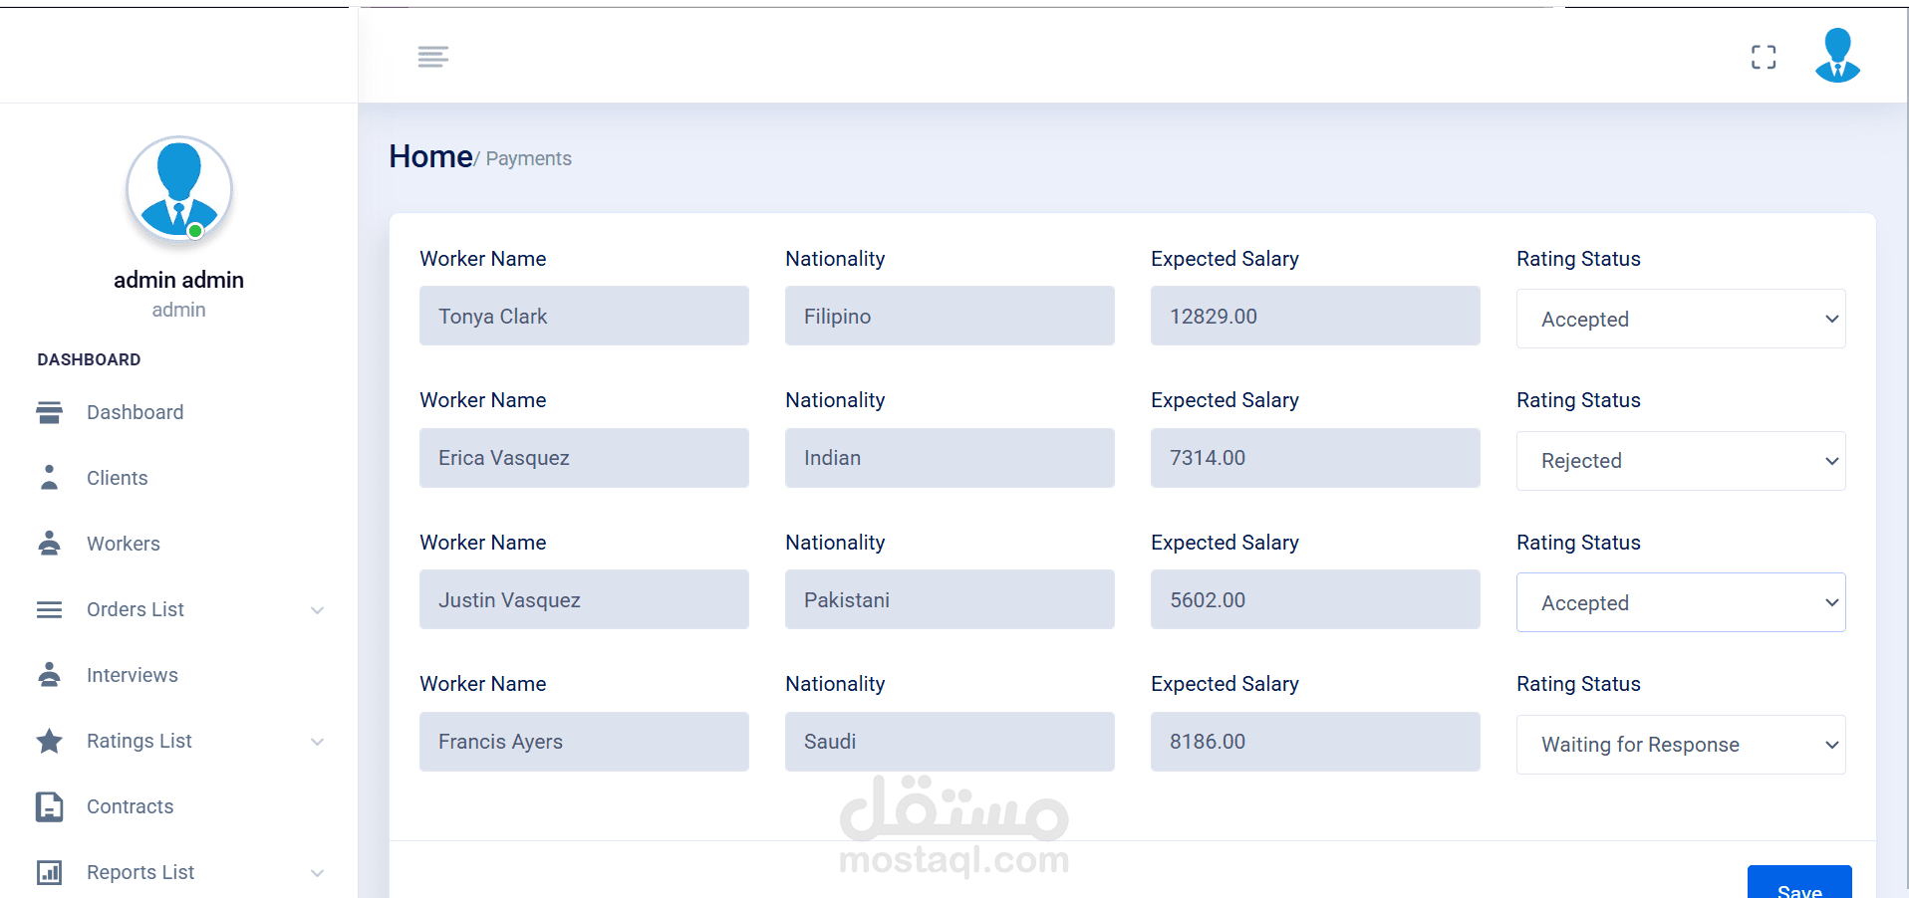The height and width of the screenshot is (898, 1909).
Task: Click the 8186.00 expected salary field
Action: tap(1314, 742)
